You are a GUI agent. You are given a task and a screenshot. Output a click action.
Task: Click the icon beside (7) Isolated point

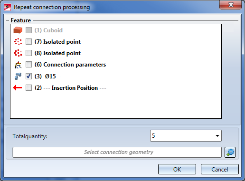(18, 42)
